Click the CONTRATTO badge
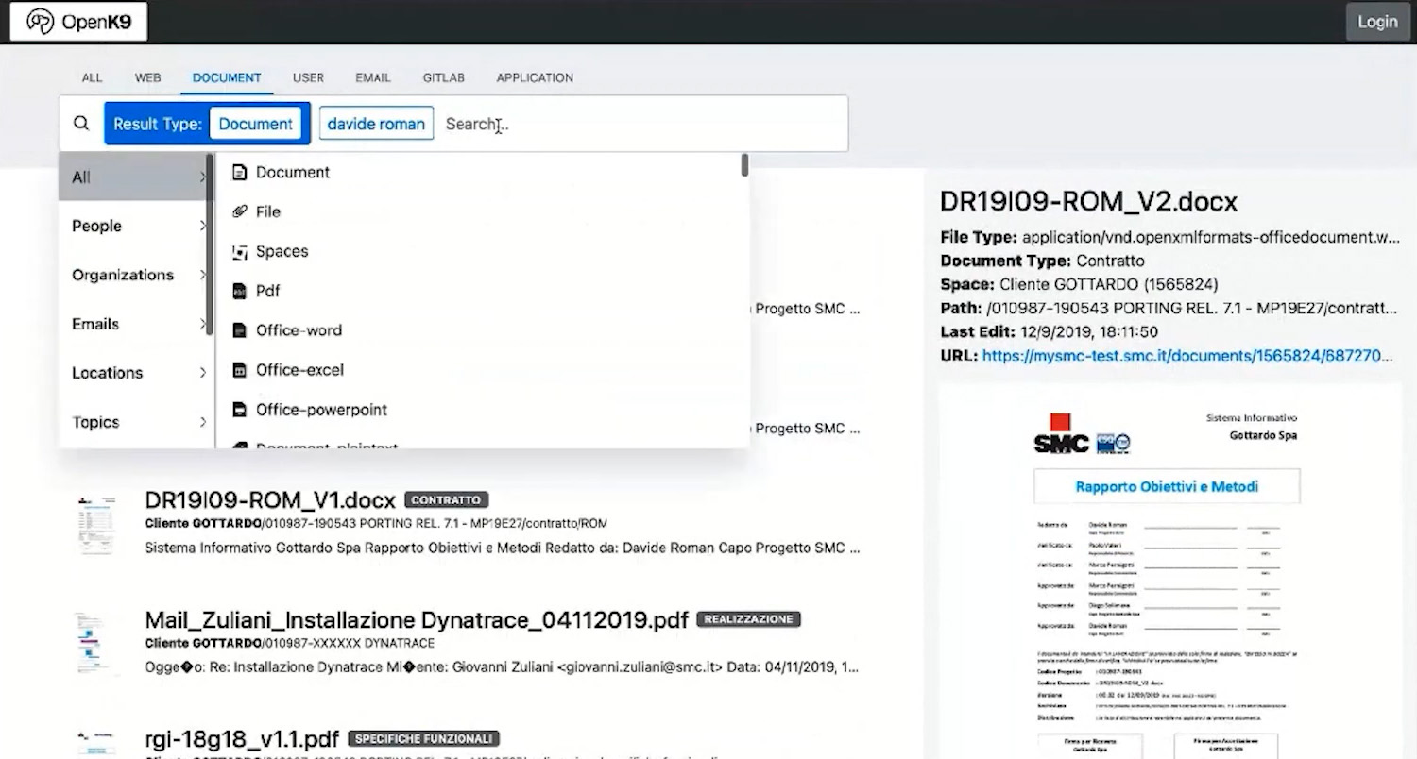The image size is (1417, 759). tap(447, 500)
